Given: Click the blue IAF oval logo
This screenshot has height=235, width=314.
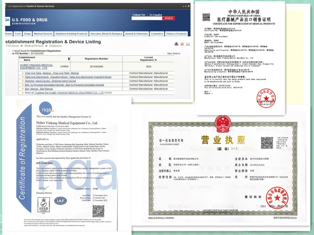Looking at the screenshot, I should click(x=60, y=201).
